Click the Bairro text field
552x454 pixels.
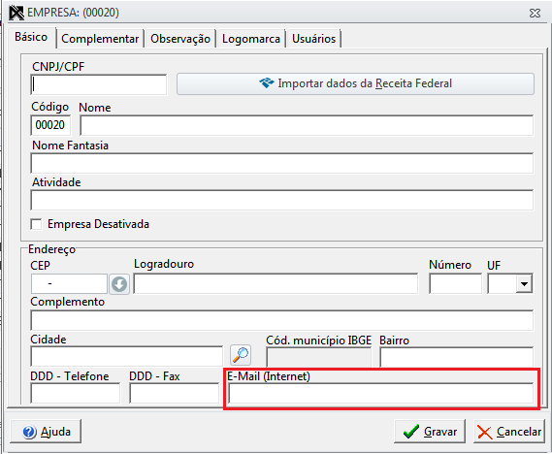[x=457, y=357]
